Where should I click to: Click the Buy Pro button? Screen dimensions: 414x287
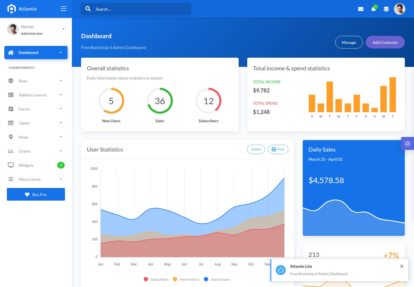(36, 194)
